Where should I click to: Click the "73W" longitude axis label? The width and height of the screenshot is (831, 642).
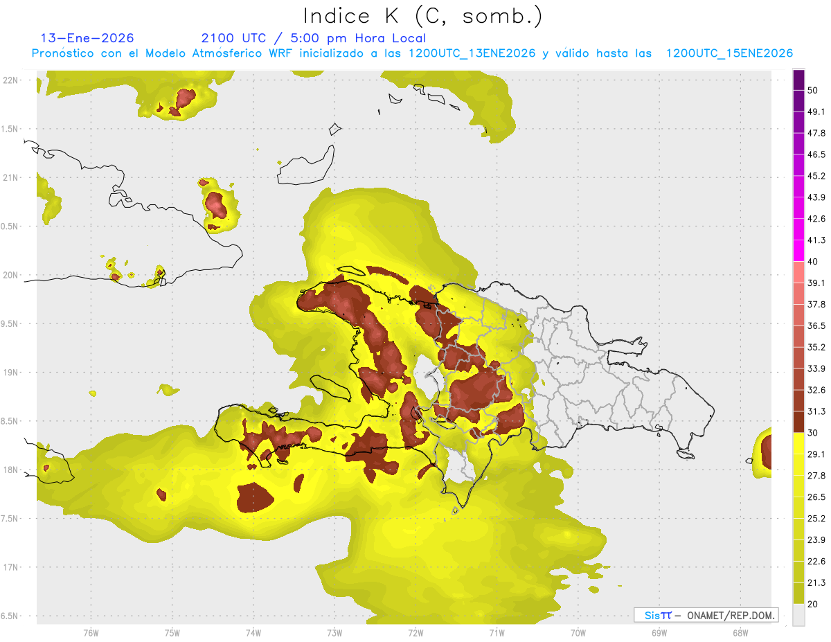coord(334,632)
